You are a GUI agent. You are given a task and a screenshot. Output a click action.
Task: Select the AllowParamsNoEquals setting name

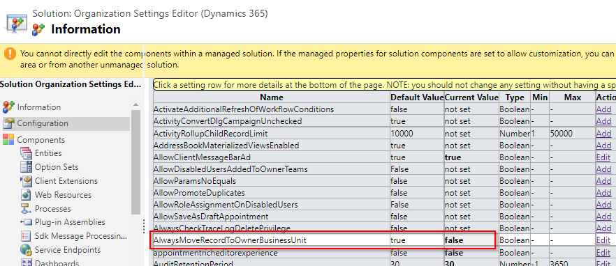(x=195, y=181)
